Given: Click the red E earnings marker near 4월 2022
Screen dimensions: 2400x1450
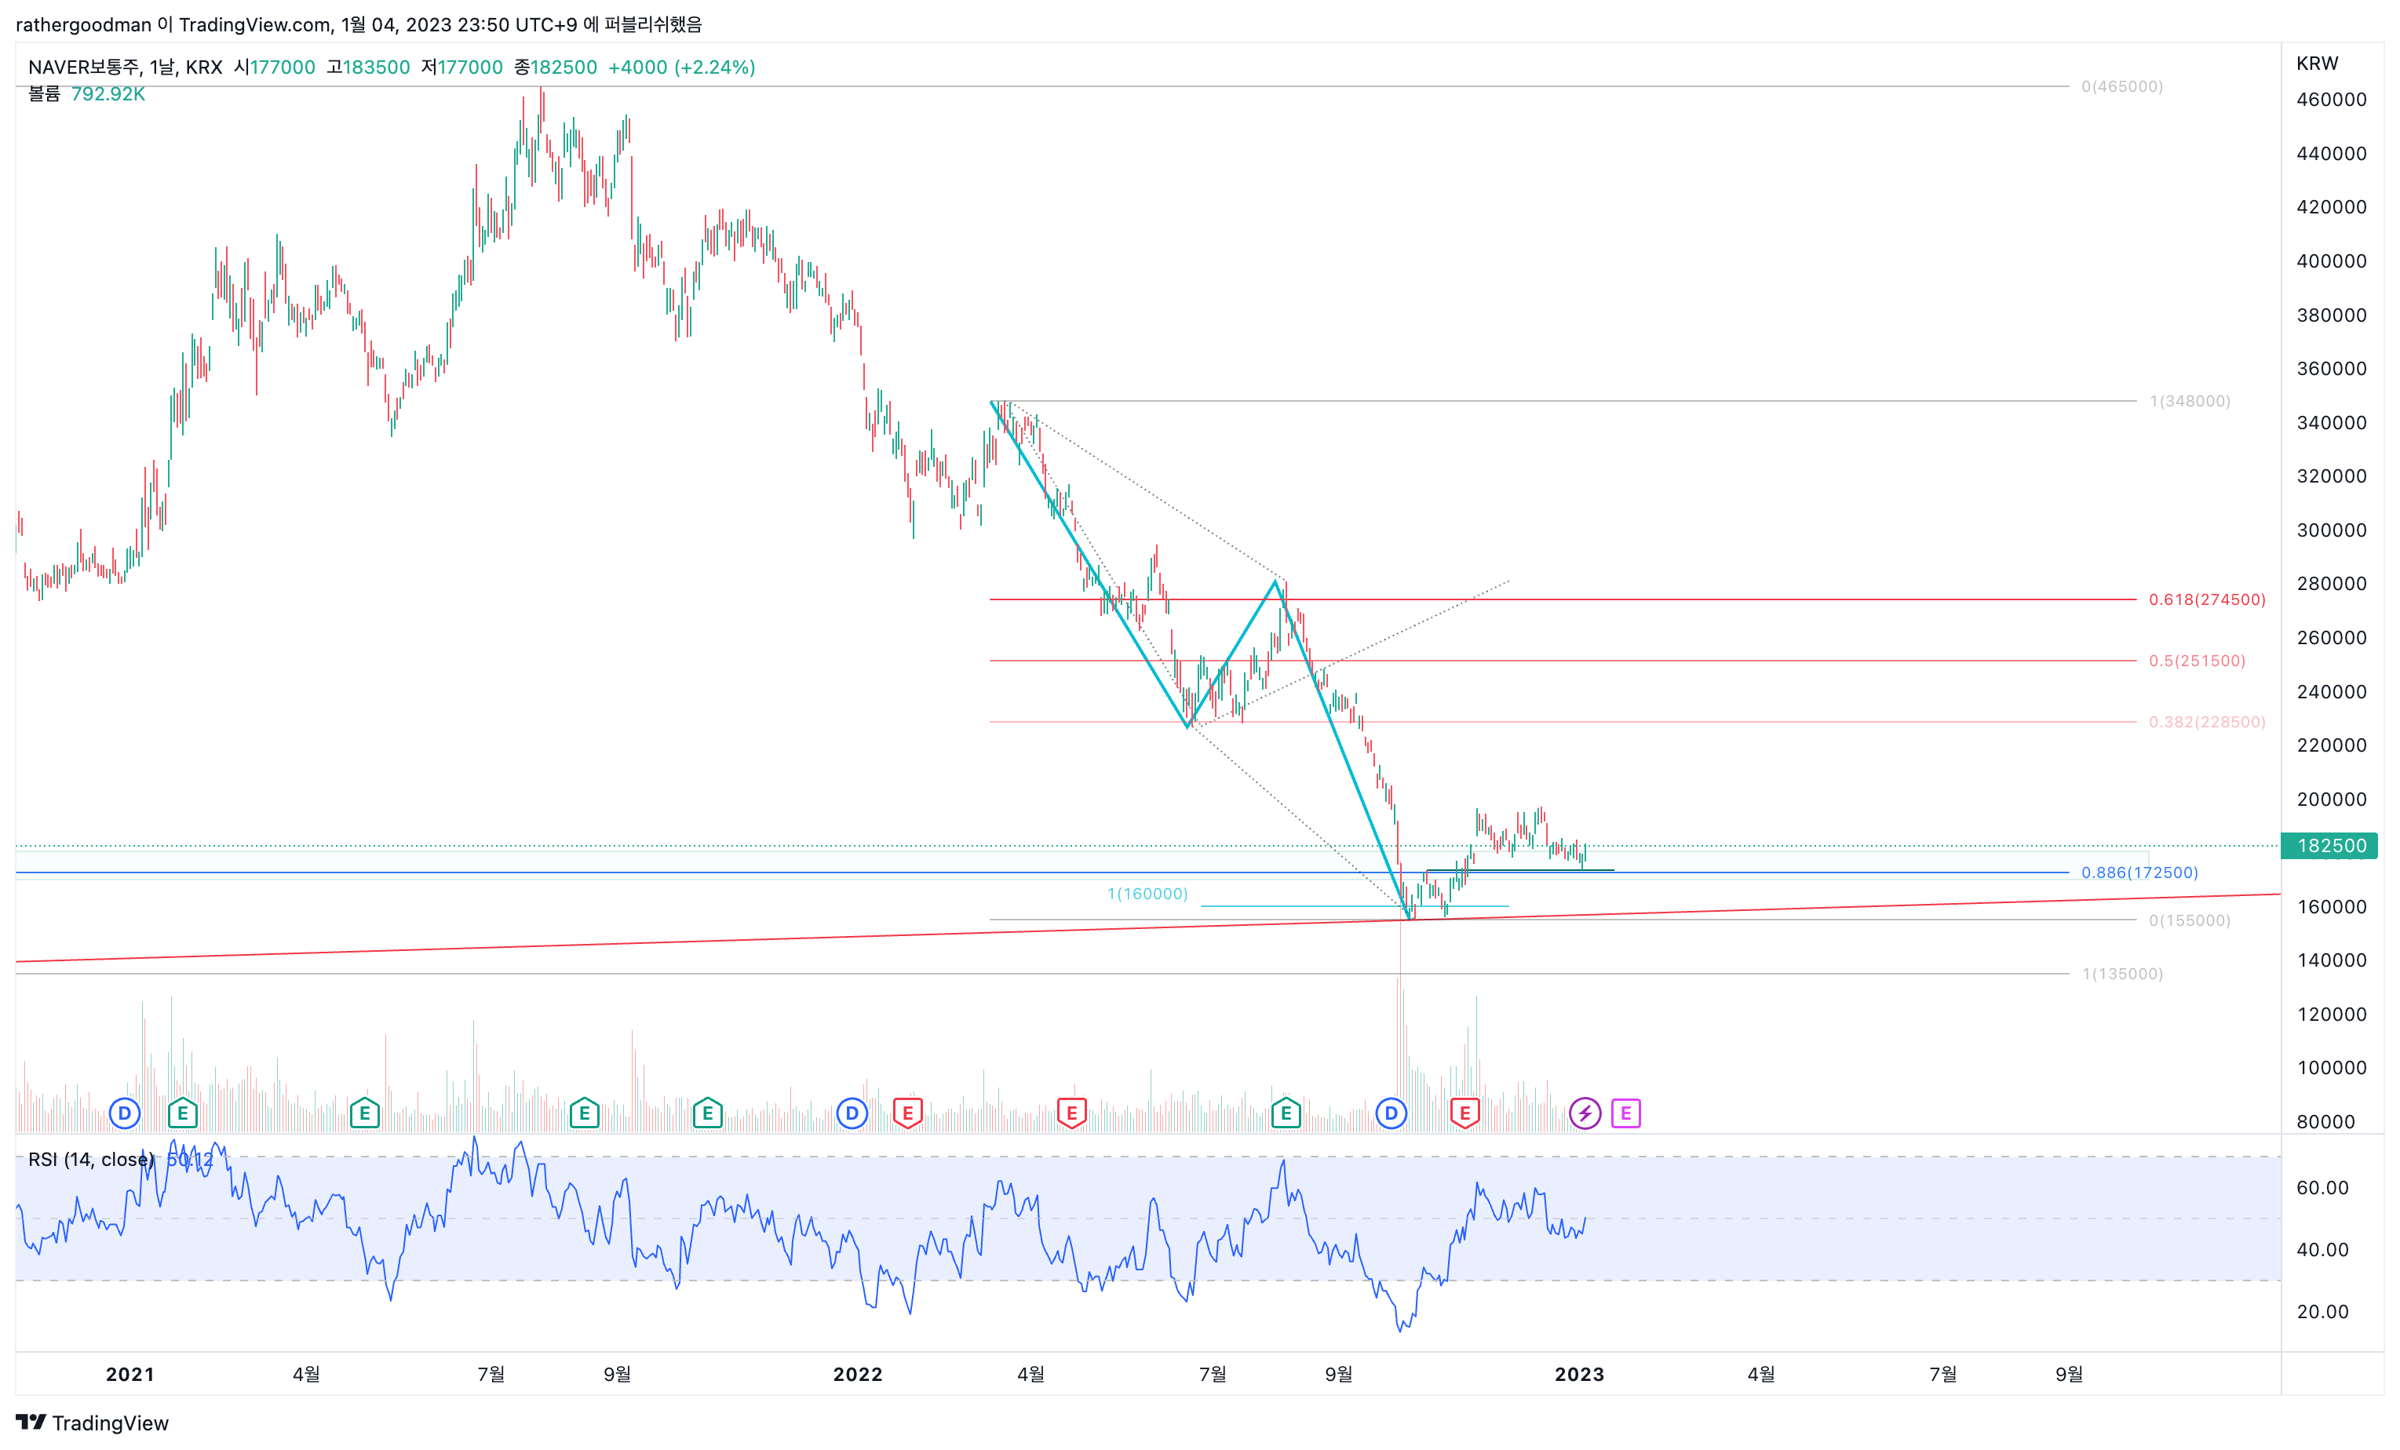Looking at the screenshot, I should [x=1071, y=1113].
